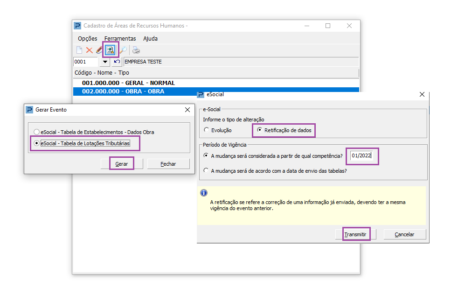
Task: Select row 001.000.000 - GERAL - NORMAL
Action: pyautogui.click(x=216, y=83)
